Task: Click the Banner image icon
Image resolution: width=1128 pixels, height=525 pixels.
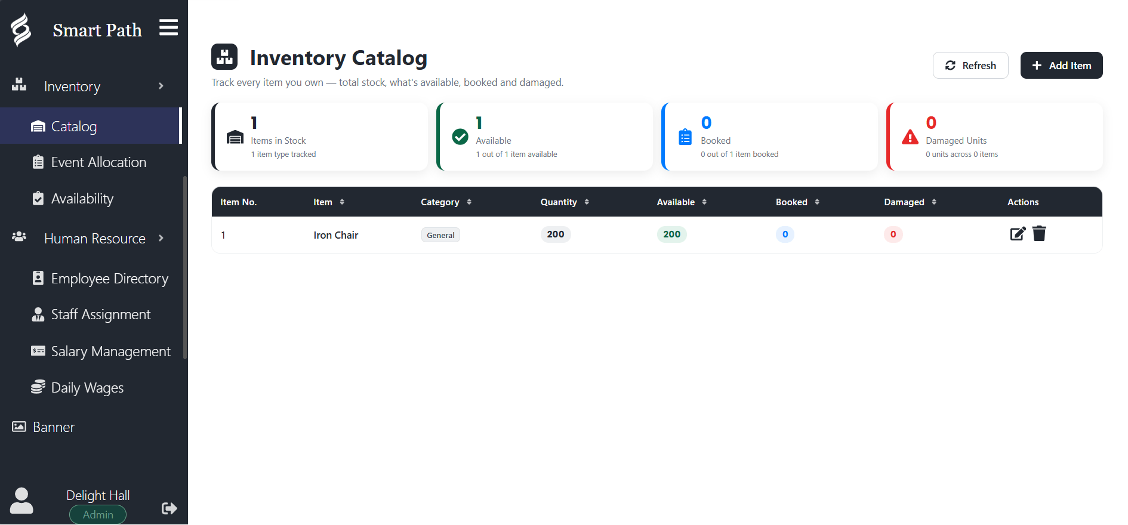Action: [x=19, y=427]
